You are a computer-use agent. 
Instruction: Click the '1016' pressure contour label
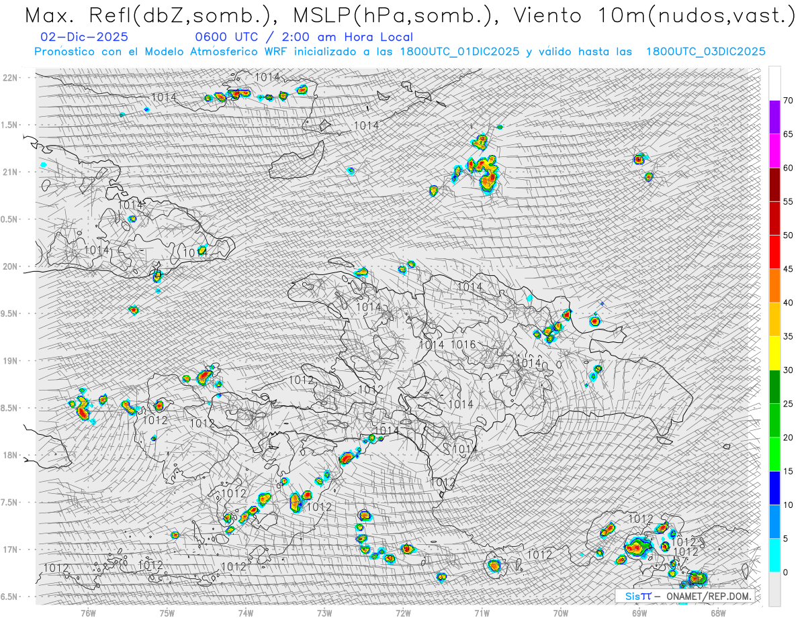click(x=463, y=344)
